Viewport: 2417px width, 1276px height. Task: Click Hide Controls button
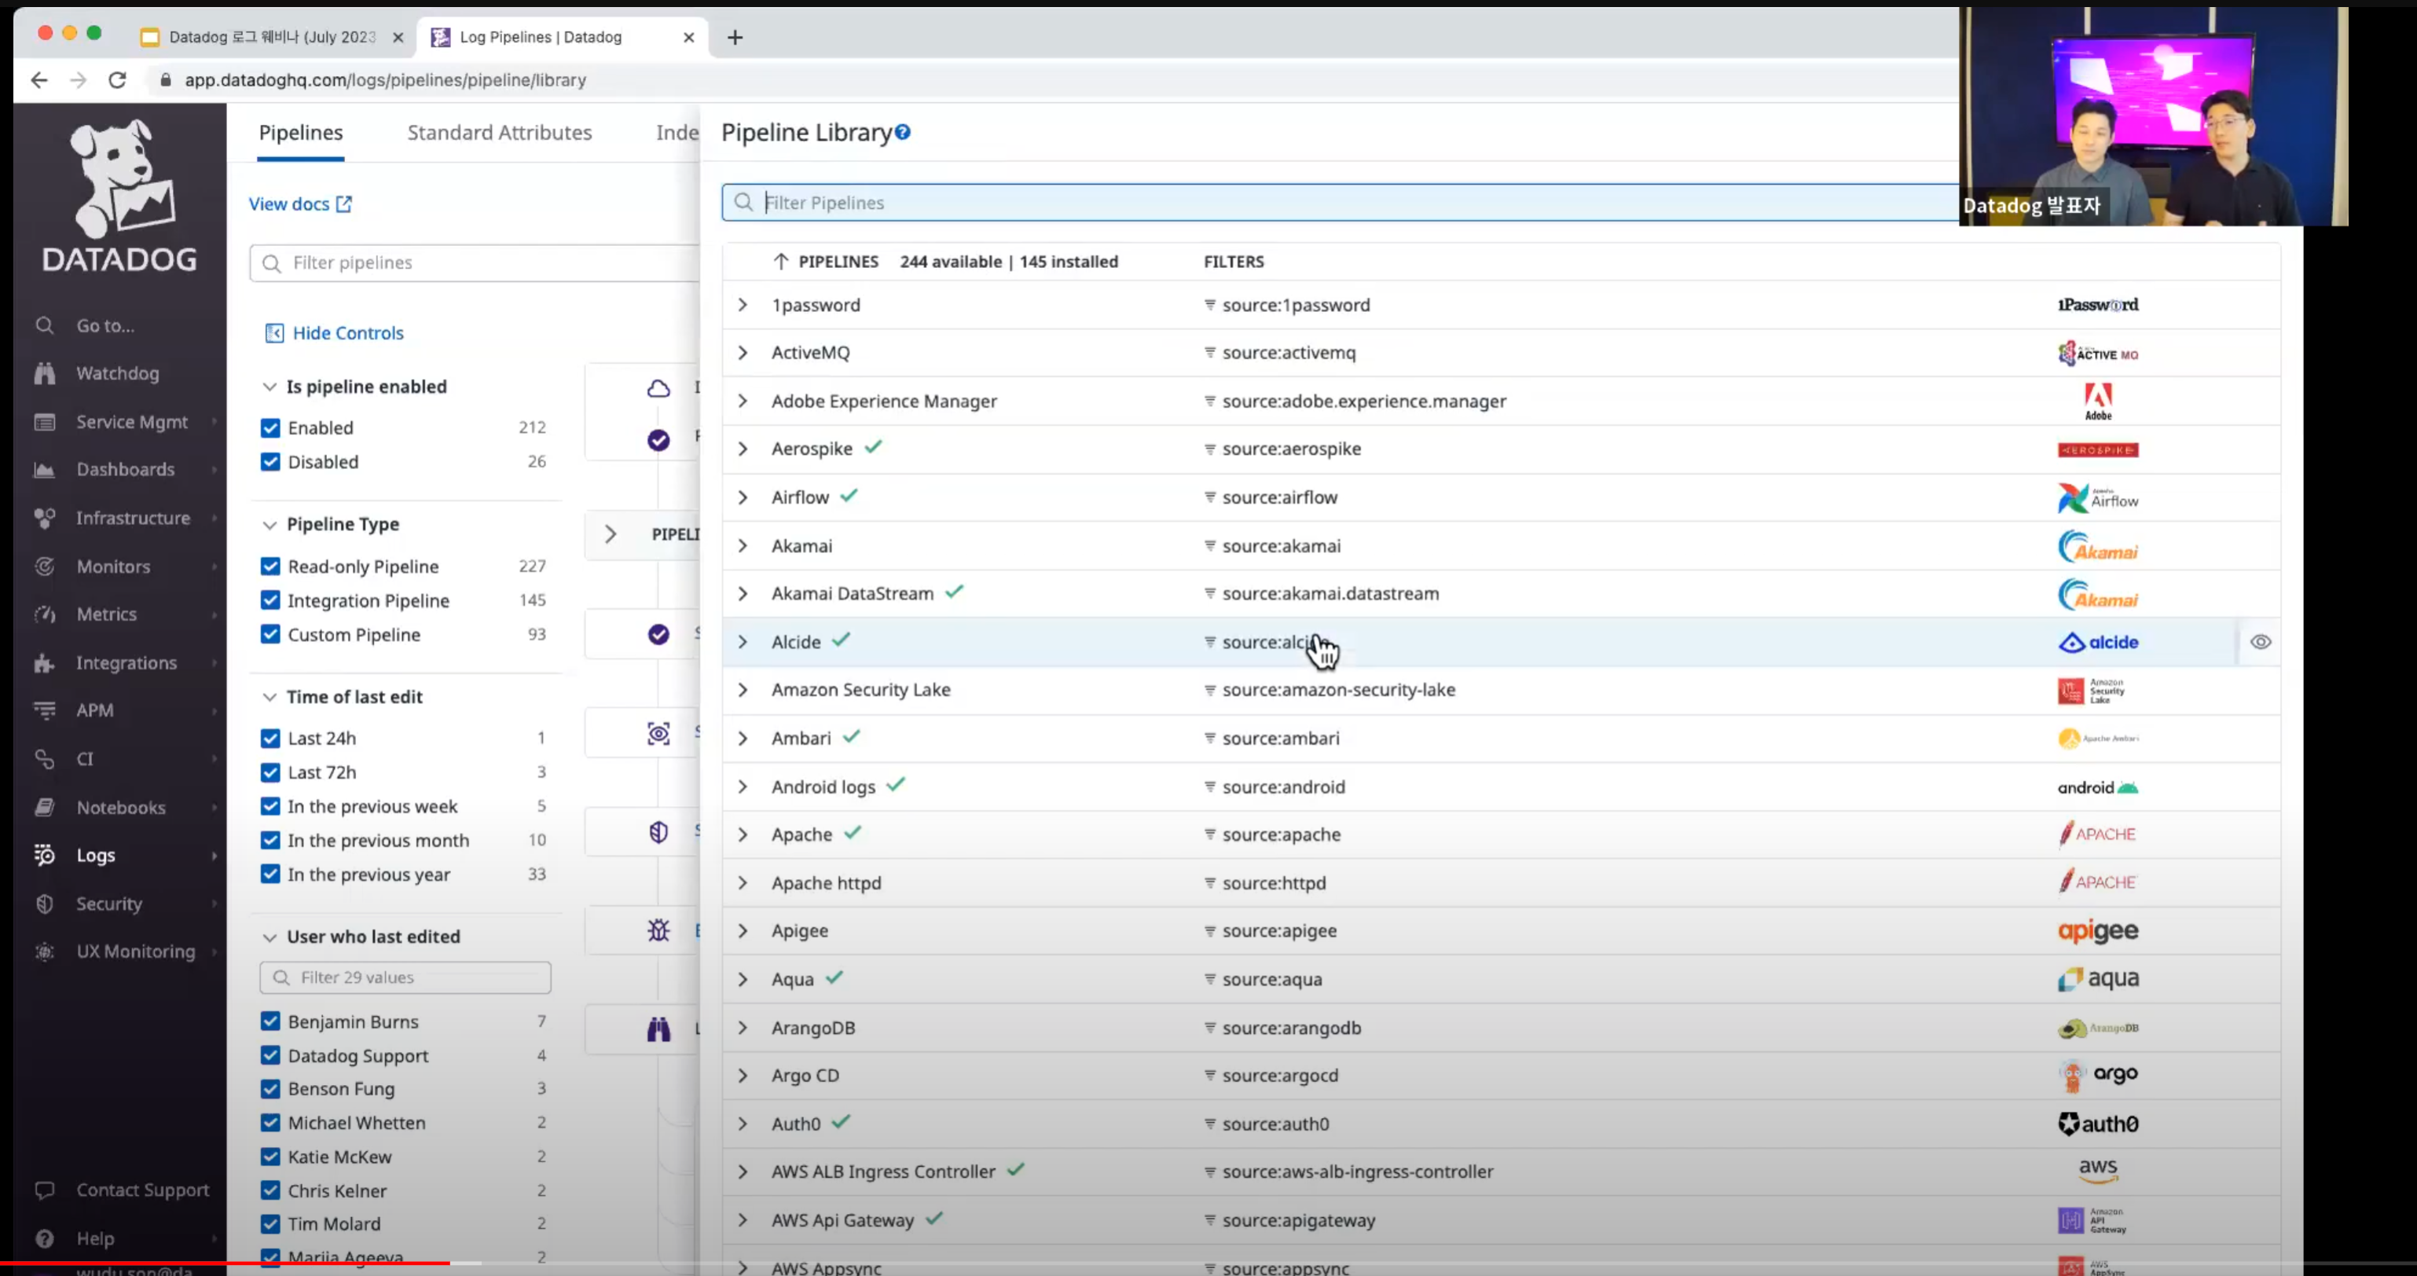334,333
